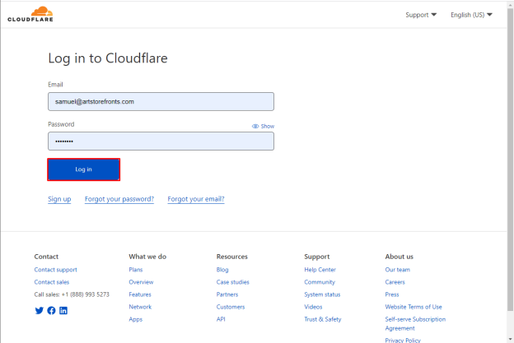Follow the Sign up link
The width and height of the screenshot is (514, 343).
click(x=59, y=199)
